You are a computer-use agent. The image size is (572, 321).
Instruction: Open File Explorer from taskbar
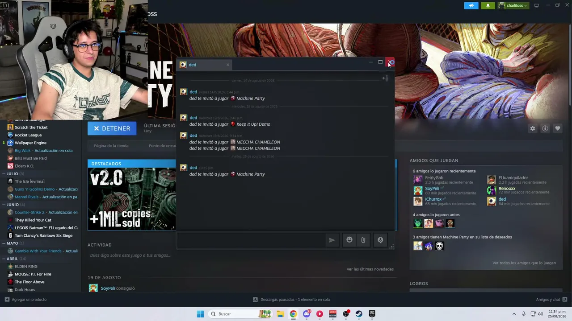click(280, 314)
